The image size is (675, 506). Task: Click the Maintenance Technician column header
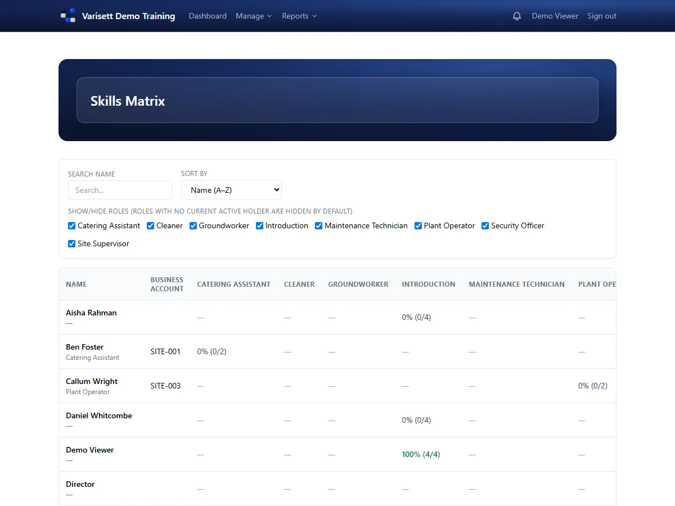point(517,284)
